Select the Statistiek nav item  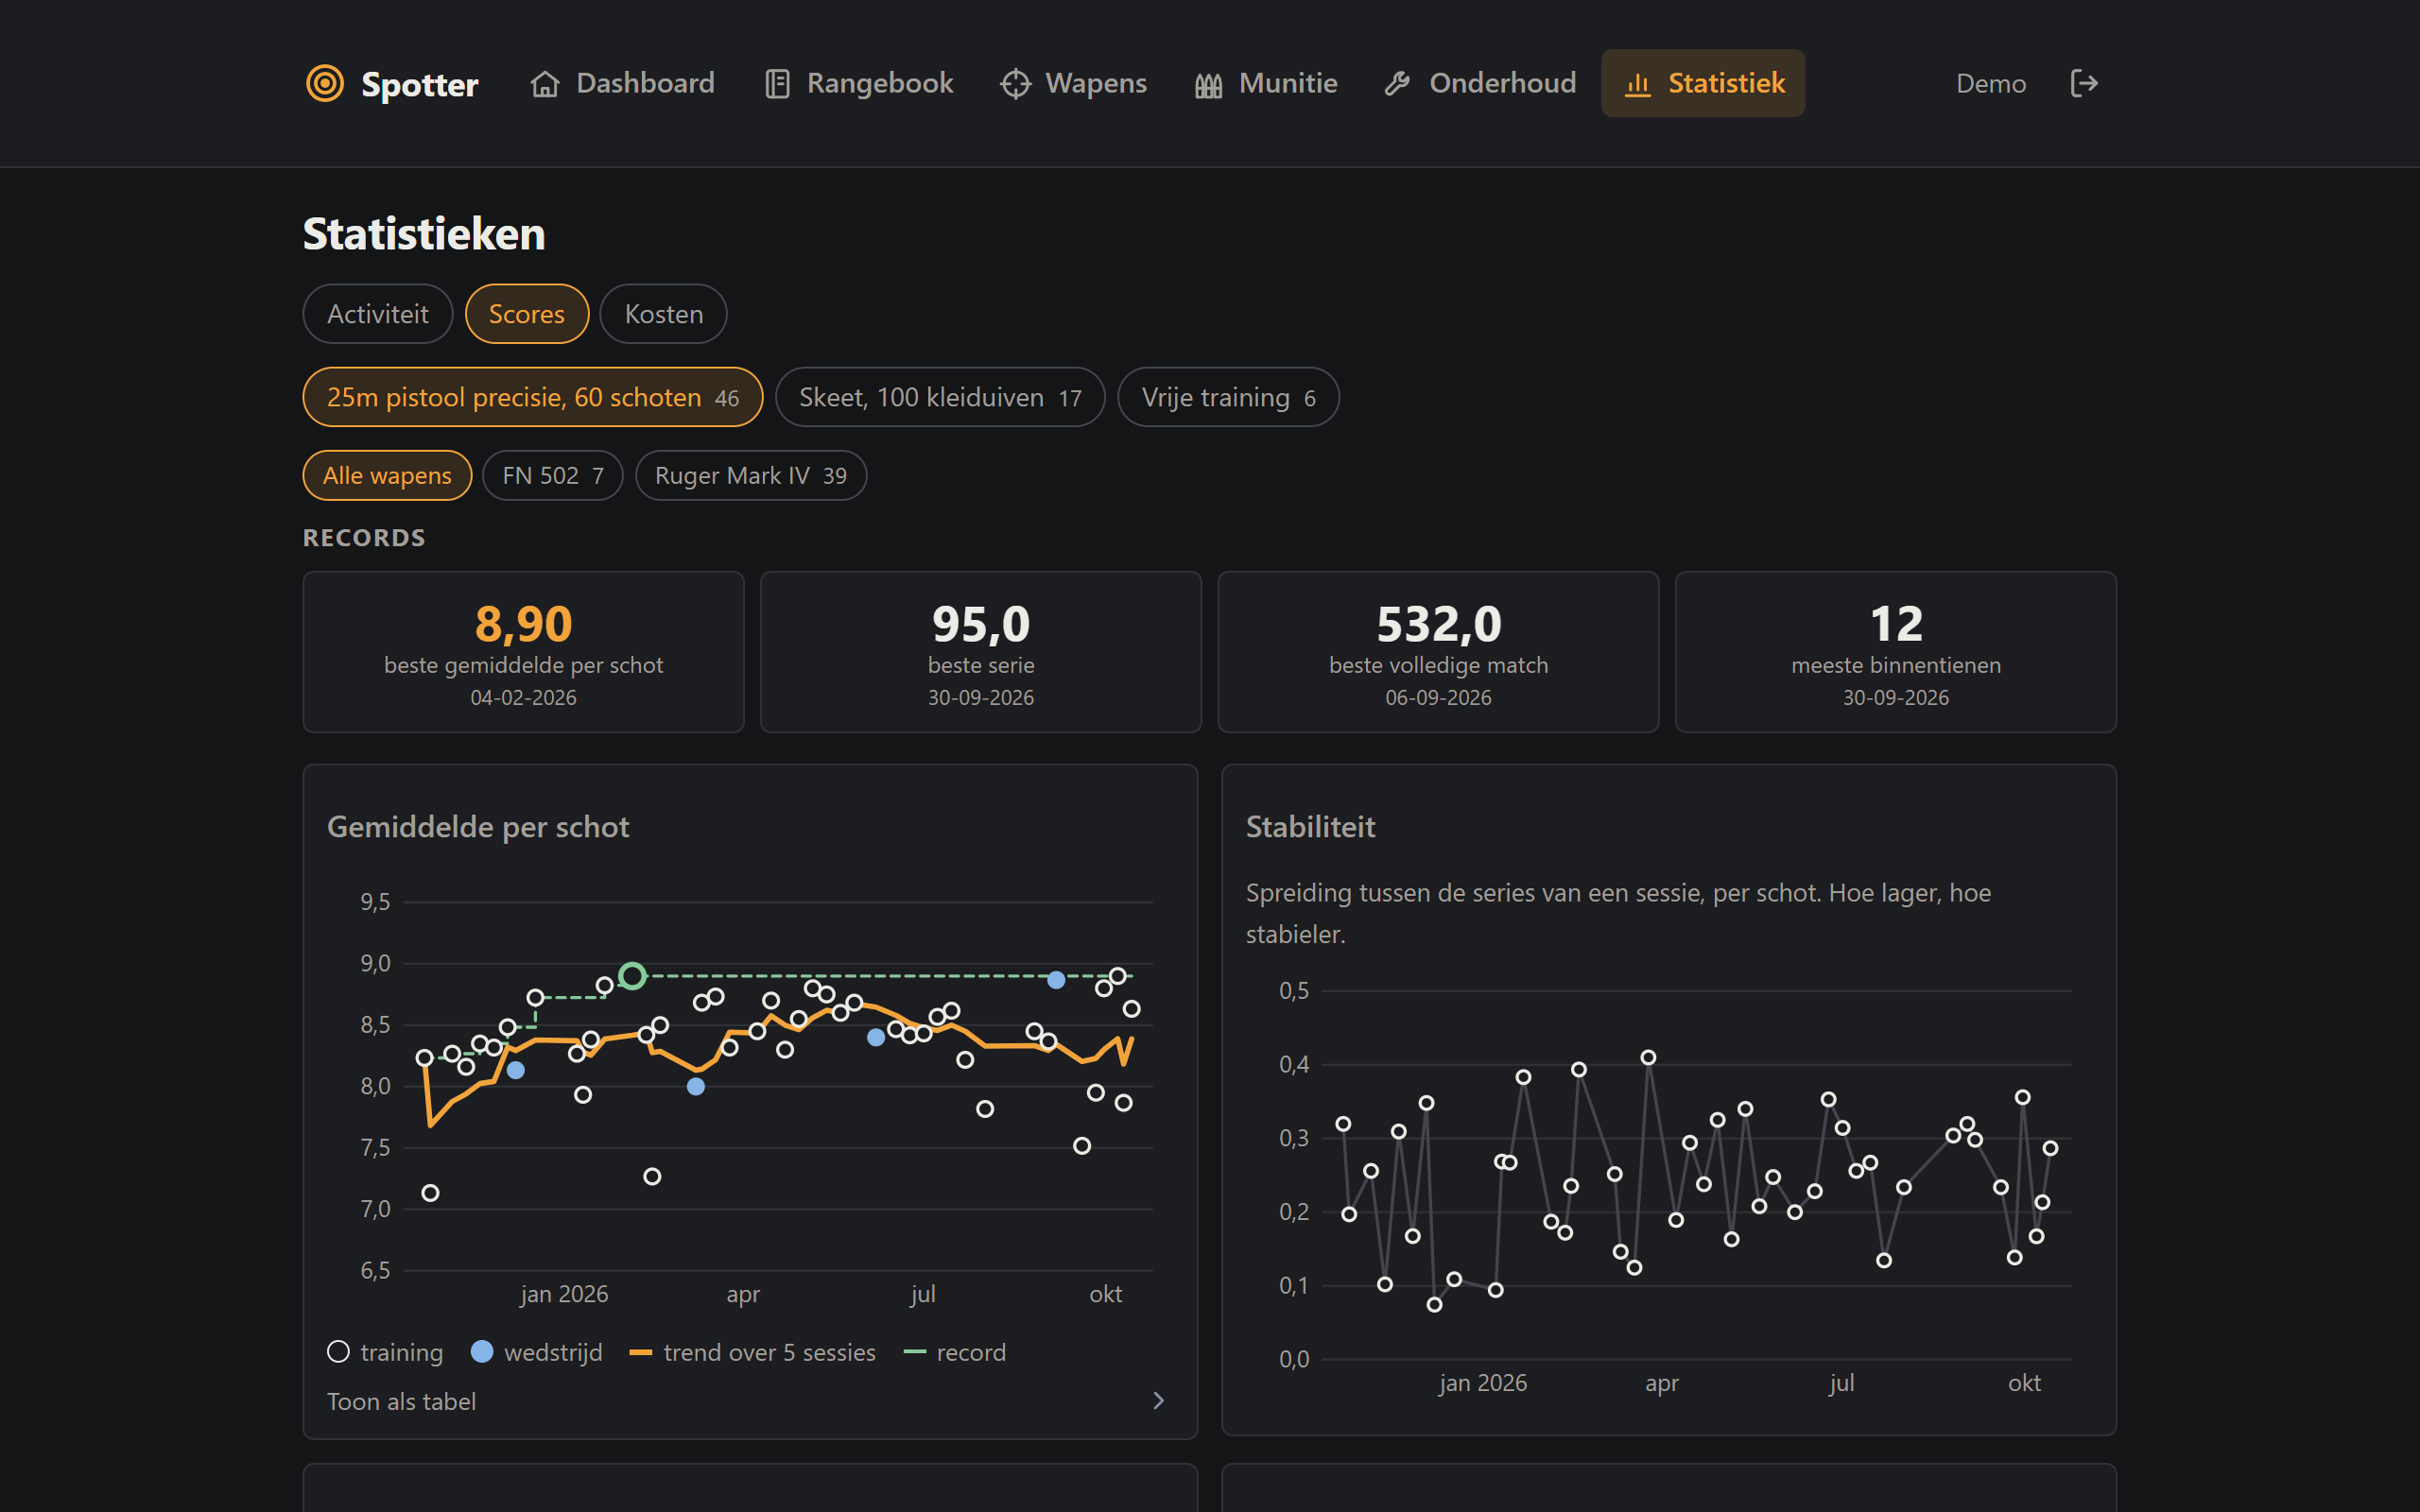1703,83
